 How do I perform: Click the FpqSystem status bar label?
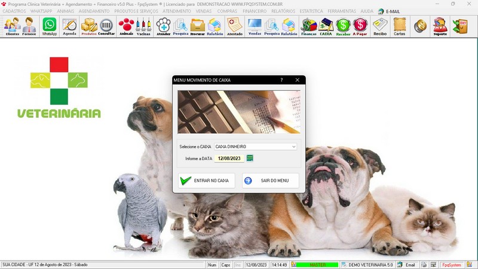452,265
